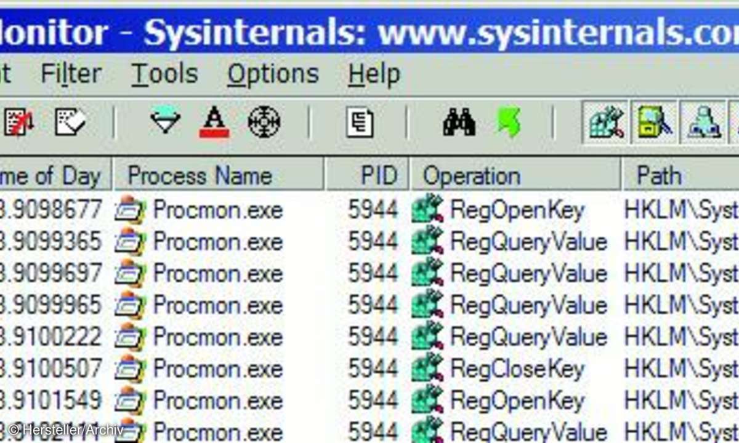
Task: Select RegQueryValue in the .9099965 row
Action: (x=529, y=306)
